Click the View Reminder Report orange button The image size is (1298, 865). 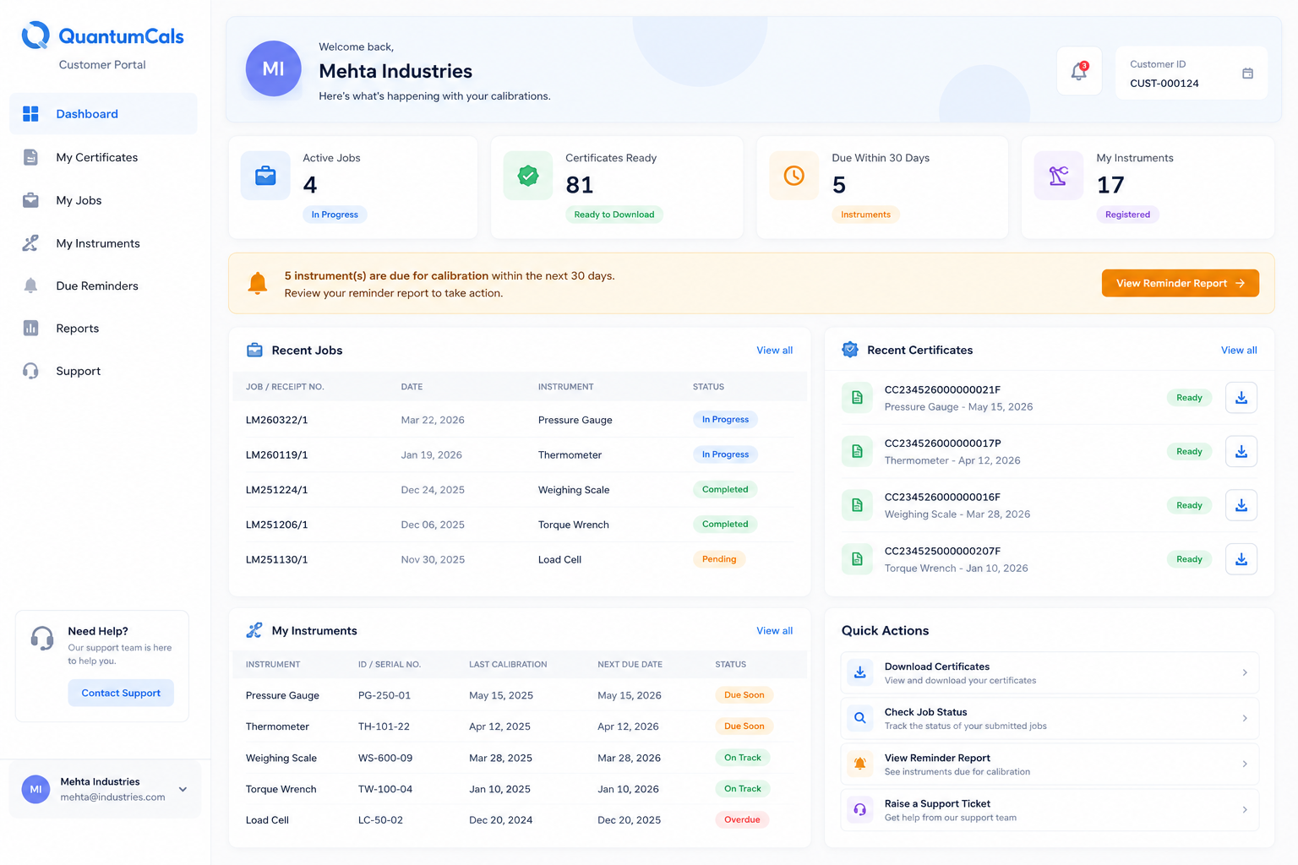(1180, 283)
